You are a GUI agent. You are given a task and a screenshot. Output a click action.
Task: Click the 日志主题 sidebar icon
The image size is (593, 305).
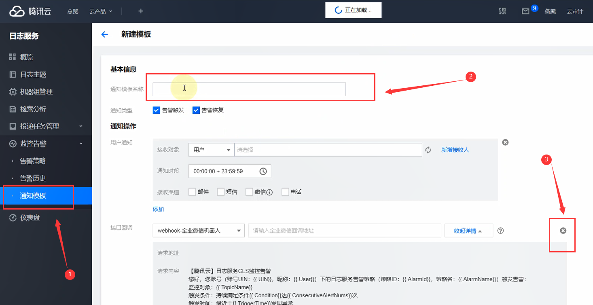(13, 74)
